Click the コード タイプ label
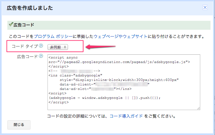Image resolution: width=215 pixels, height=135 pixels. coord(25,46)
